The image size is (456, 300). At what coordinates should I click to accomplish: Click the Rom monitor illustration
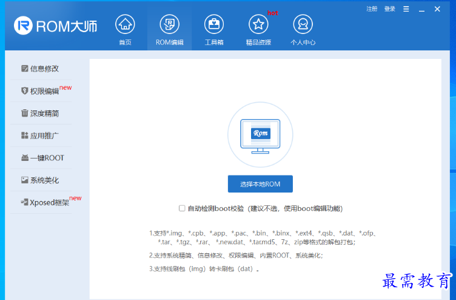[260, 135]
